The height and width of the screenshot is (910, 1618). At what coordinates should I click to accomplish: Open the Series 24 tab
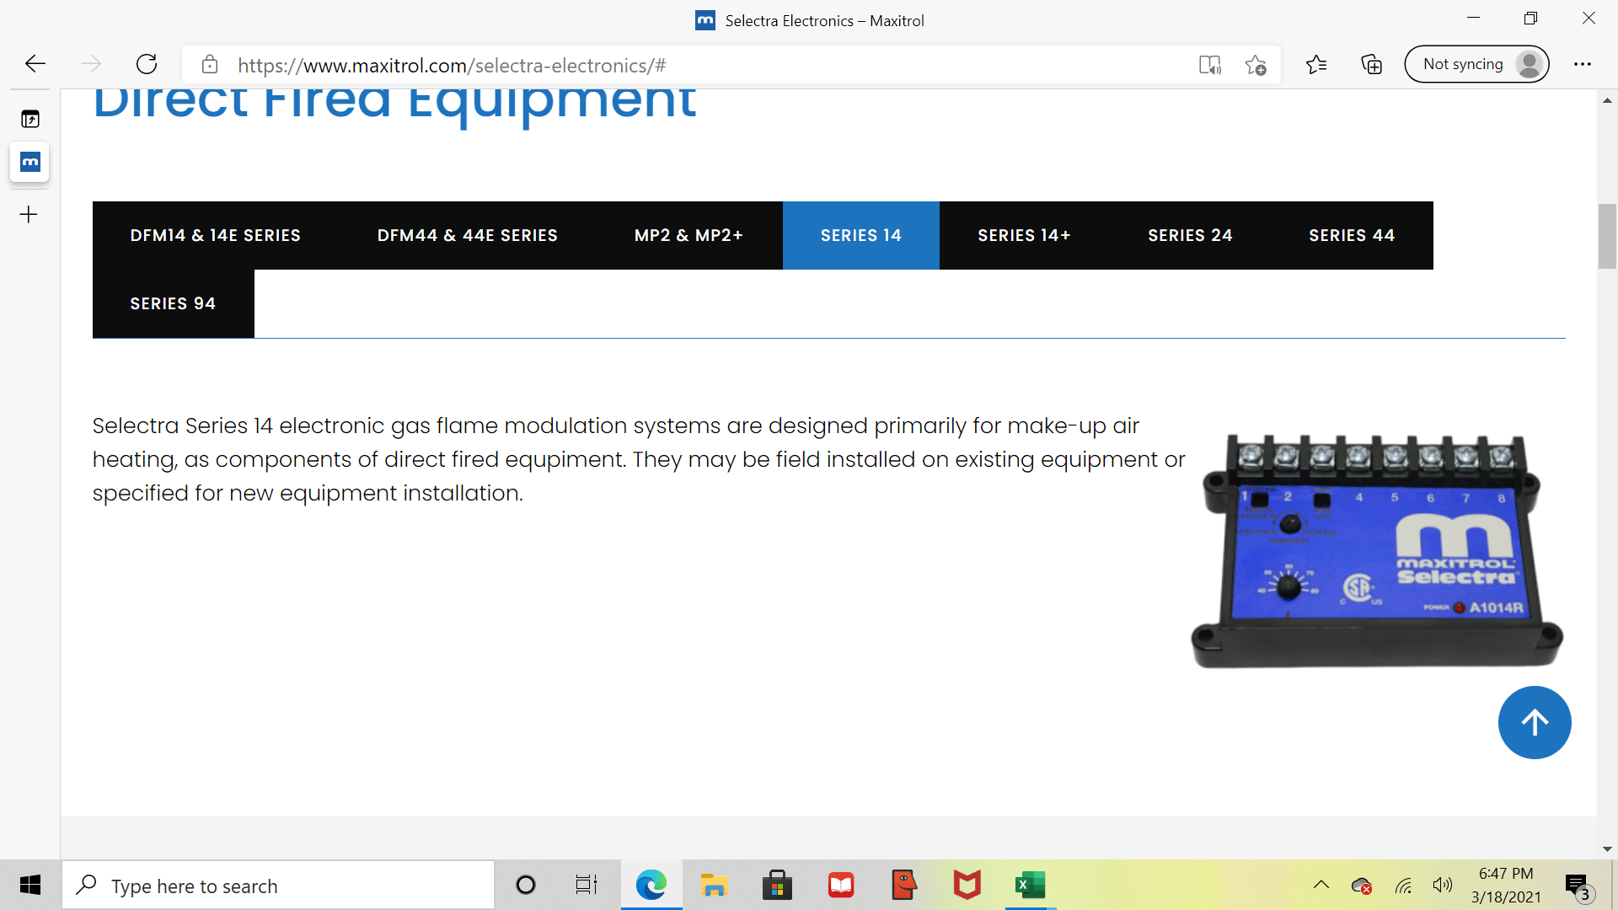tap(1191, 236)
